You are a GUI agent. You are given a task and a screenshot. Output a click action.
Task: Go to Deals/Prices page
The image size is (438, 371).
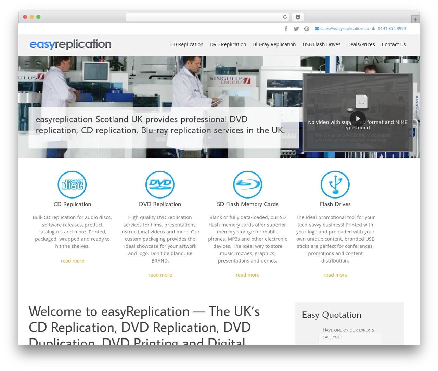(361, 44)
